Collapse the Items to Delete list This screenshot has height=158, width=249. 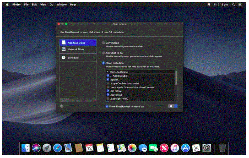pos(108,72)
